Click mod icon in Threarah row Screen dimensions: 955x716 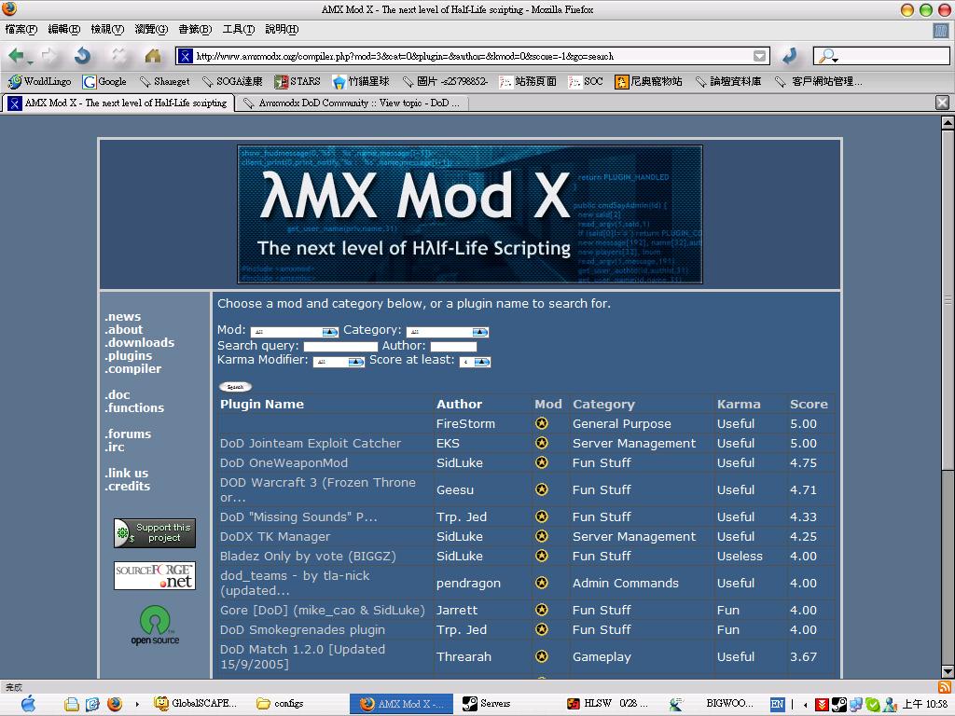pos(542,656)
